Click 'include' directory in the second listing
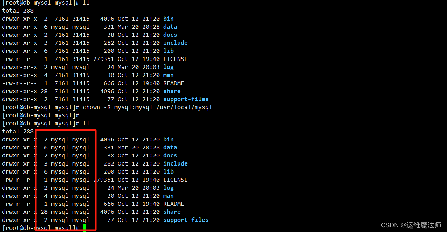This screenshot has width=447, height=232. [175, 163]
